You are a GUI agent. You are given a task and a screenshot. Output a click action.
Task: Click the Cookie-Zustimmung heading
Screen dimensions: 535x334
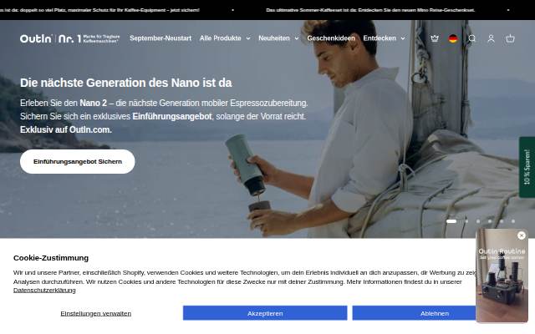[x=51, y=258]
